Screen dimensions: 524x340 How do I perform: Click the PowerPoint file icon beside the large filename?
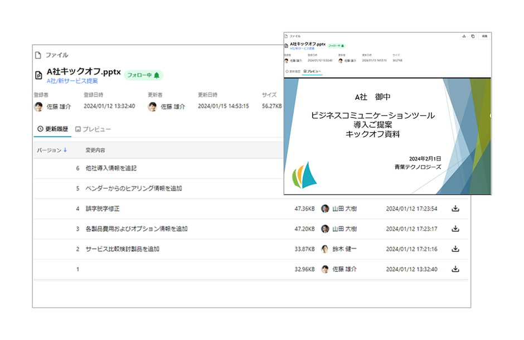point(38,75)
